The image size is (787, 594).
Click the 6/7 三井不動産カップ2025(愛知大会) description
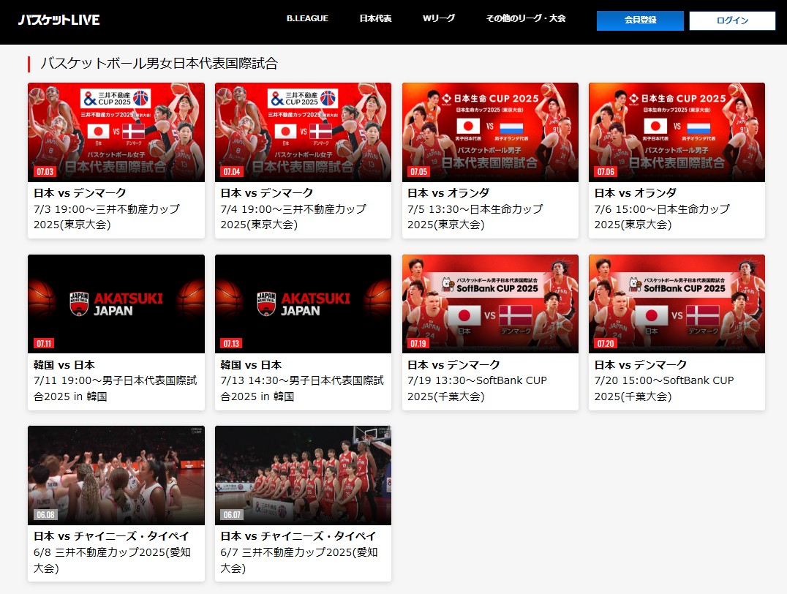click(299, 560)
